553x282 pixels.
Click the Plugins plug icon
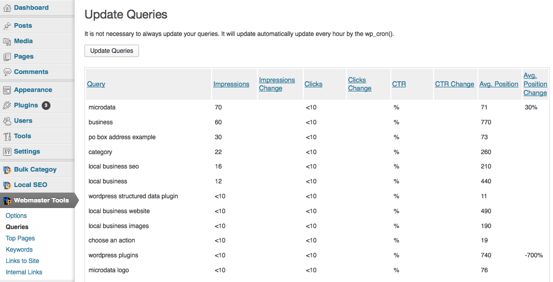click(x=7, y=105)
